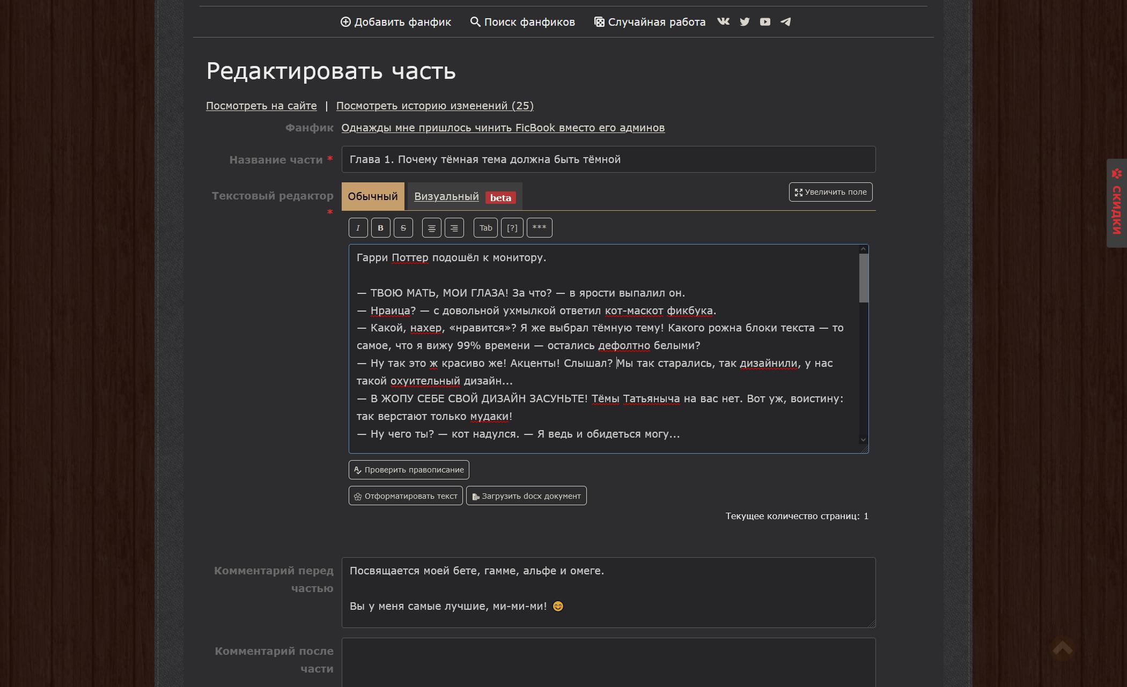Run Проверить правописание spell check
The width and height of the screenshot is (1127, 687).
[x=408, y=469]
